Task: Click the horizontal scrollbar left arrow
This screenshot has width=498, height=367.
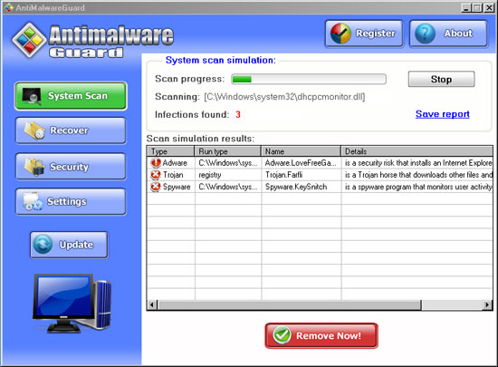Action: tap(152, 305)
